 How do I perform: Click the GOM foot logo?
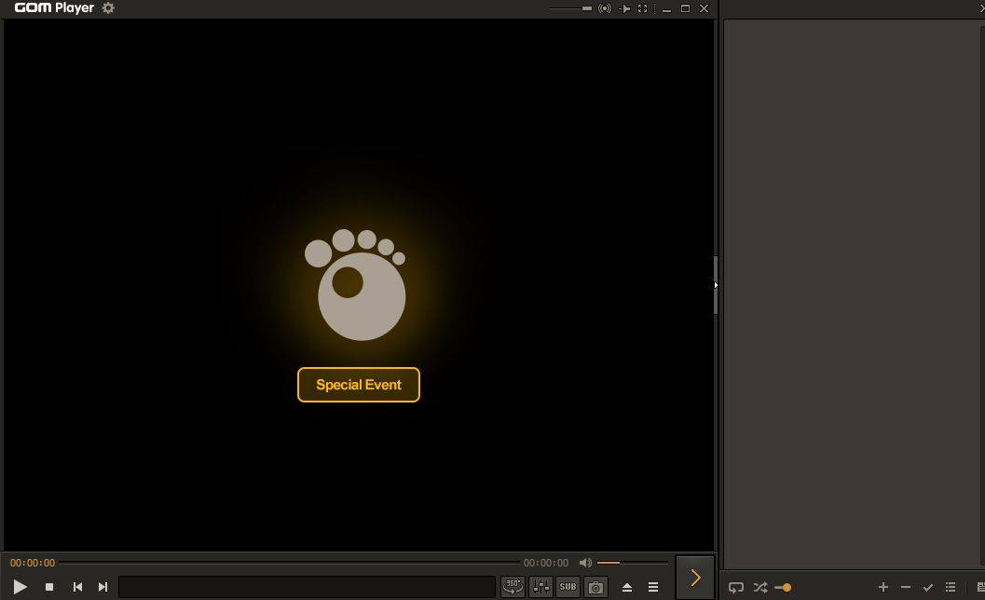(356, 284)
